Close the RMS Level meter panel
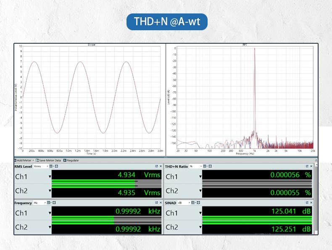Image resolution: width=332 pixels, height=250 pixels. 161,166
